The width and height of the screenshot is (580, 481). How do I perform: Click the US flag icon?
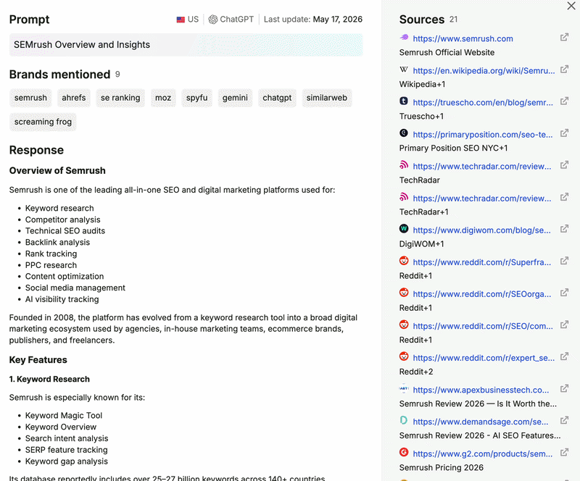click(x=181, y=20)
